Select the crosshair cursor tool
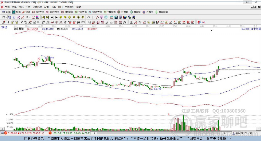This screenshot has height=141, width=261. pyautogui.click(x=93, y=17)
